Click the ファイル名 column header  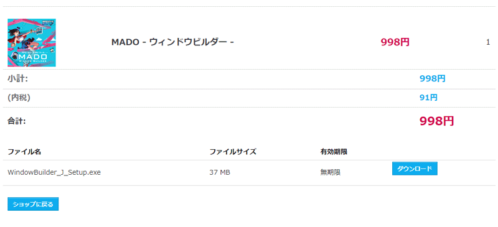(24, 152)
